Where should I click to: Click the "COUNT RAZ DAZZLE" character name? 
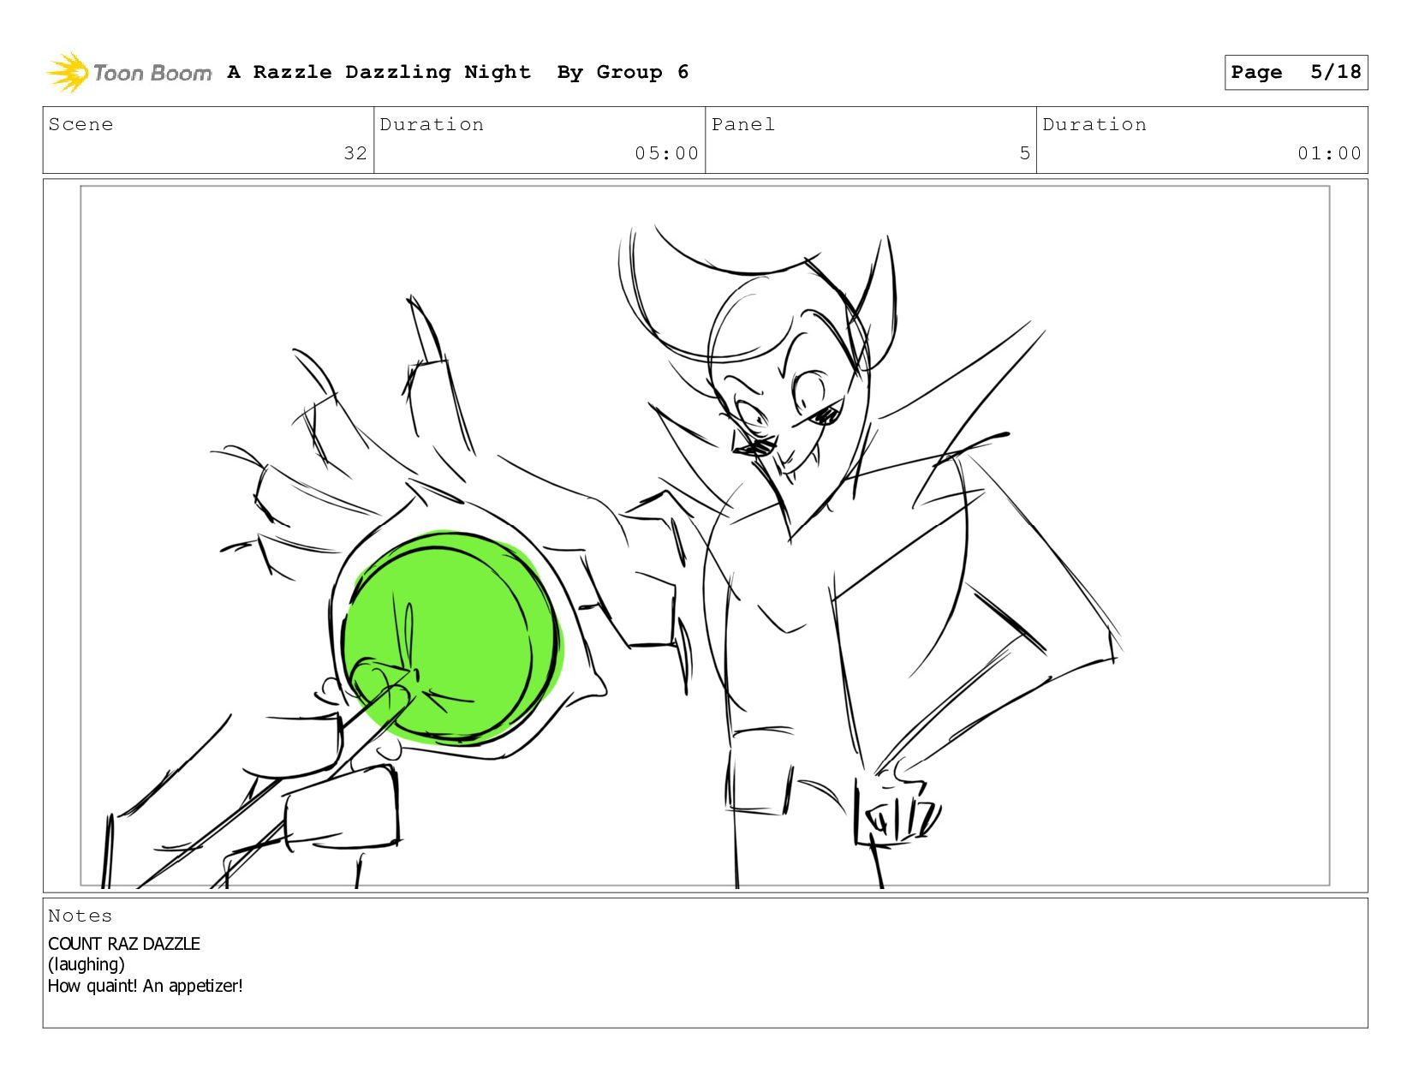124,944
